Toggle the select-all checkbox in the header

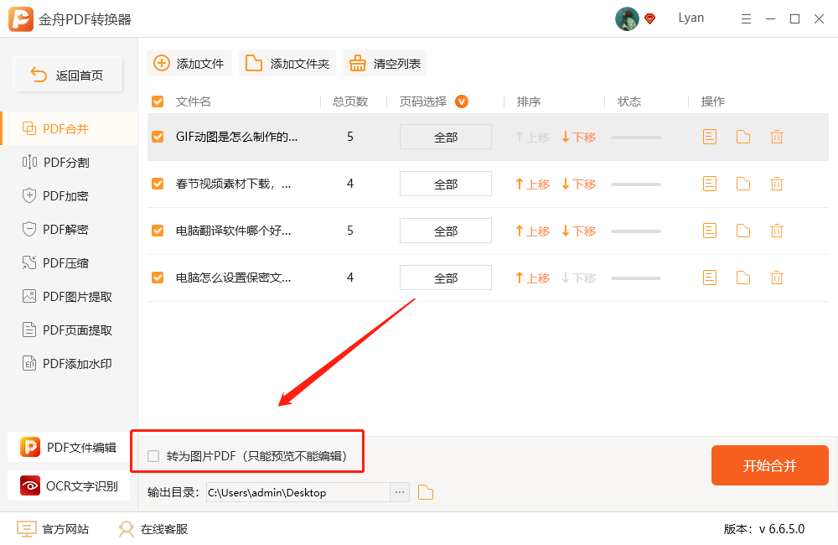[157, 101]
